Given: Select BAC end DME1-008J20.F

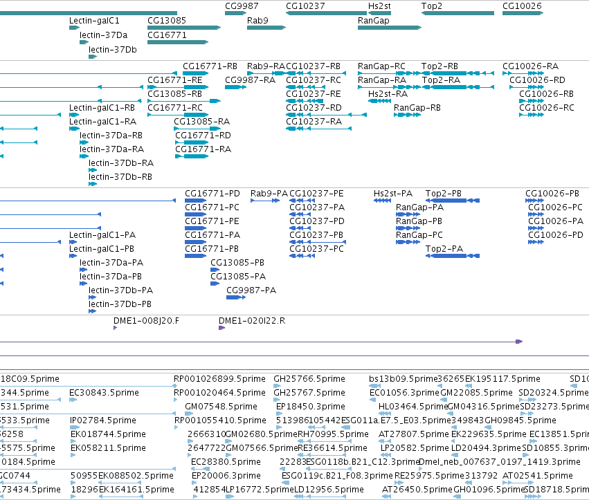Looking at the screenshot, I should coord(146,322).
